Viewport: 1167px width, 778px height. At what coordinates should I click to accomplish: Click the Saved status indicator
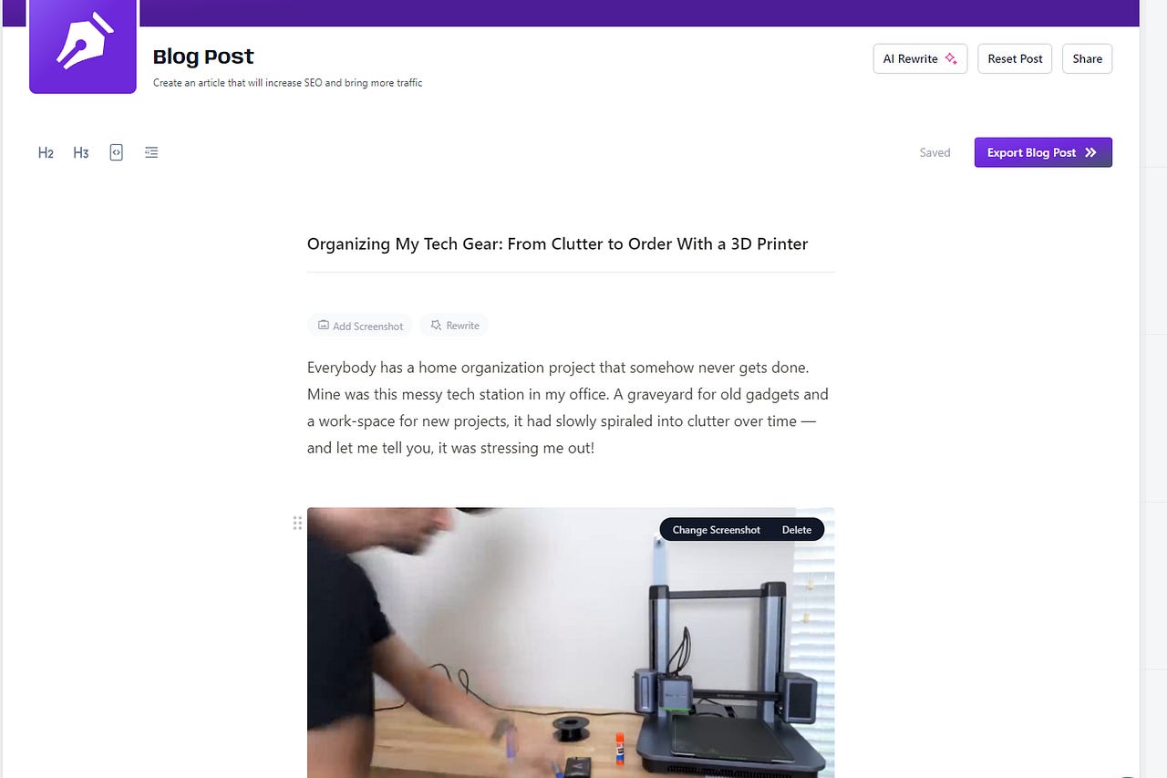tap(935, 152)
